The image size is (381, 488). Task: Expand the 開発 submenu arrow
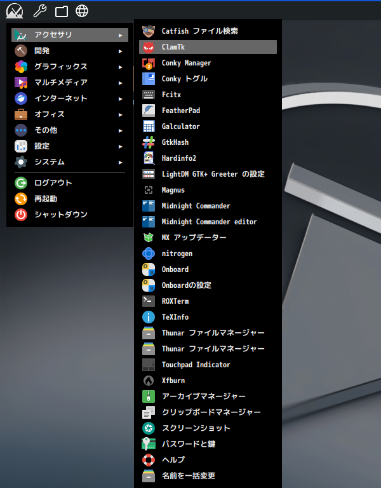point(121,51)
